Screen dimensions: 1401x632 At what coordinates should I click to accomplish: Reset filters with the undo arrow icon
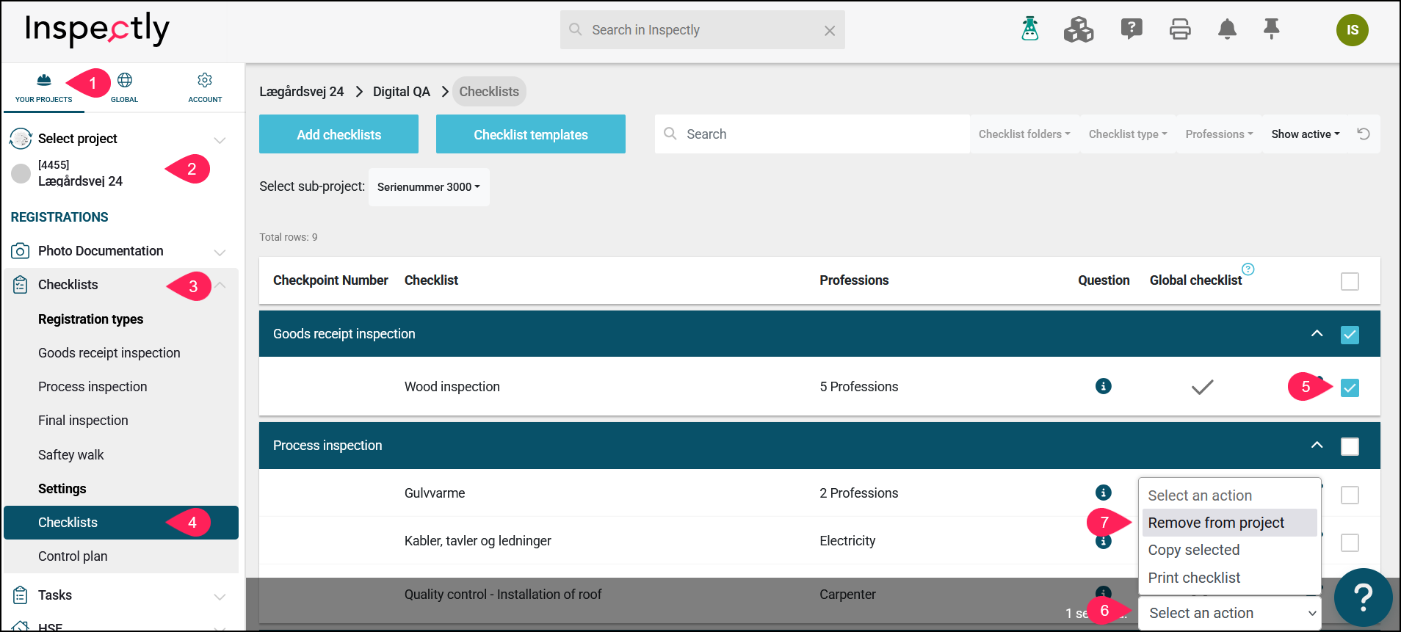pos(1364,134)
